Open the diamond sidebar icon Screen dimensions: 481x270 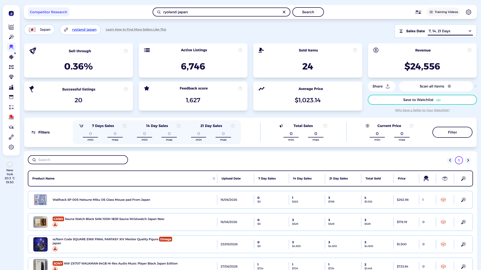coord(11,77)
